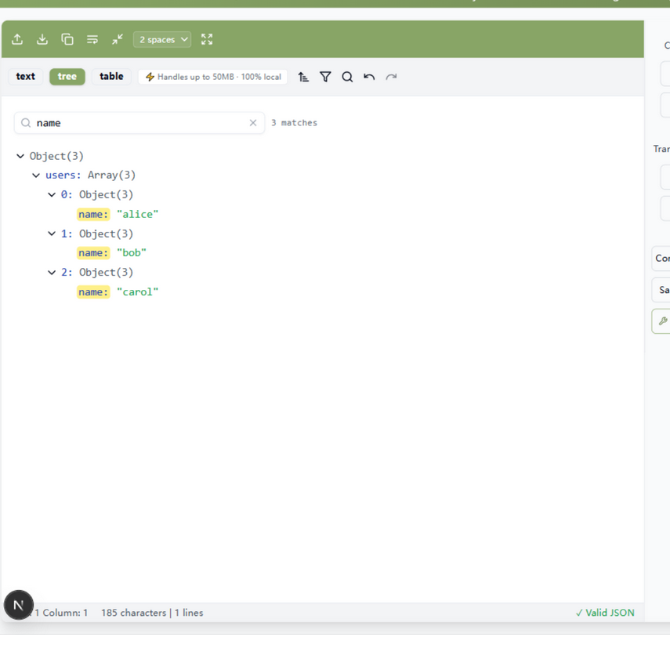Image resolution: width=670 pixels, height=666 pixels.
Task: Collapse the users Array(3) chevron
Action: pyautogui.click(x=36, y=176)
